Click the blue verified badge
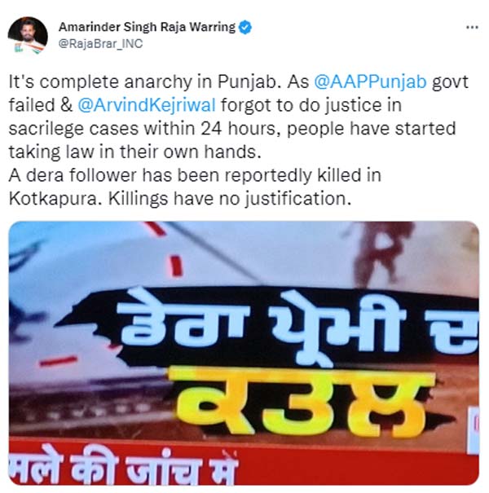The image size is (489, 493). pos(245,28)
